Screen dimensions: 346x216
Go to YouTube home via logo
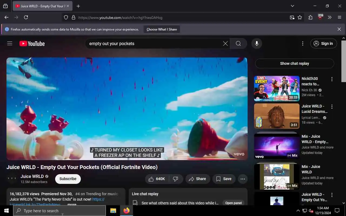32,43
